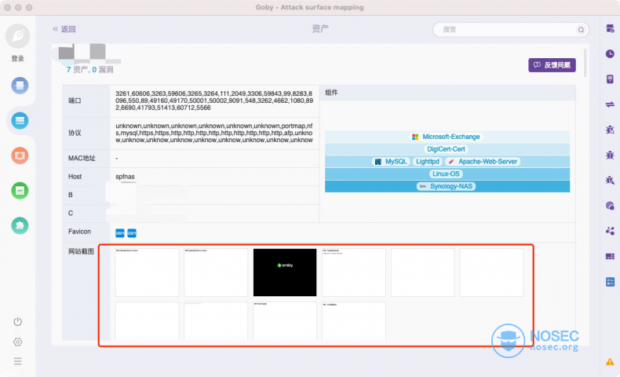This screenshot has height=377, width=620.
Task: Click the clock history icon in right toolbar
Action: pyautogui.click(x=610, y=53)
